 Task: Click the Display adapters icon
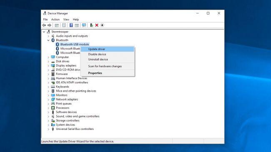pyautogui.click(x=53, y=65)
